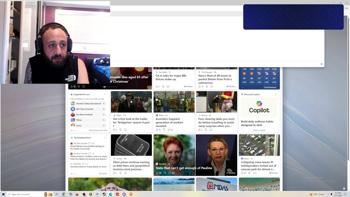The height and width of the screenshot is (197, 350).
Task: Open Penny Wong apology headline
Action: (87, 147)
